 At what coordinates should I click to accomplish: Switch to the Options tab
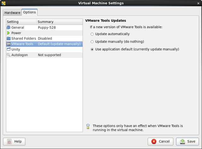[29, 12]
